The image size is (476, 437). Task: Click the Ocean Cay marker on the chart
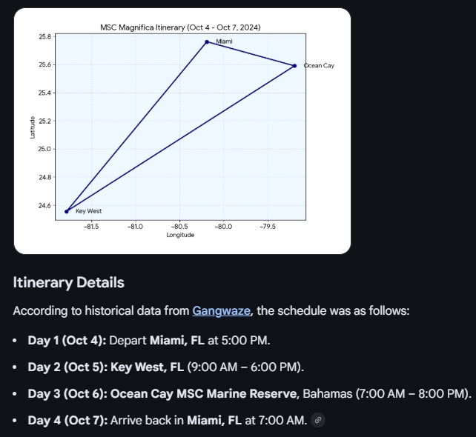[294, 66]
